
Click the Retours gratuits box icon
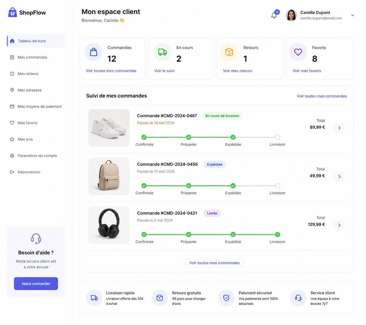click(159, 298)
